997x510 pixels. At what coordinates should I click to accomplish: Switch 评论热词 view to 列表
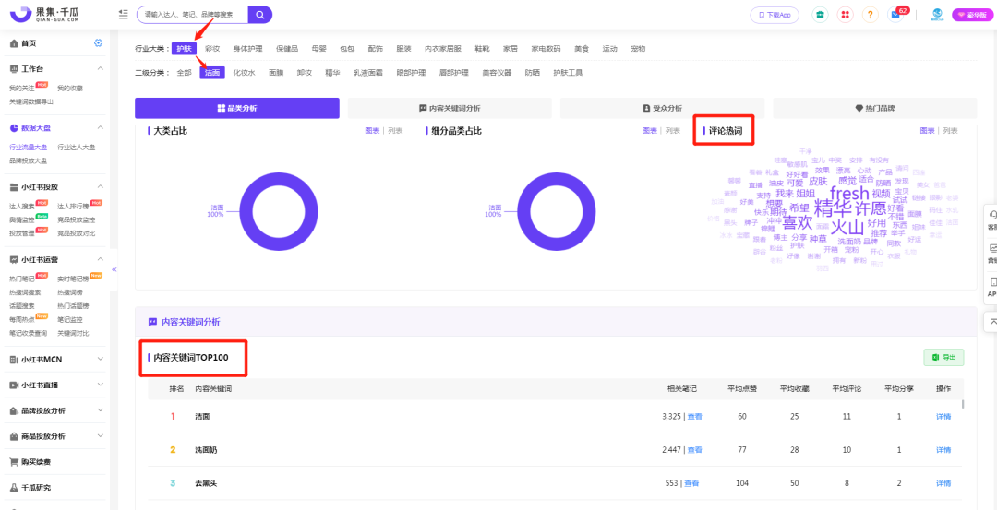pyautogui.click(x=949, y=131)
